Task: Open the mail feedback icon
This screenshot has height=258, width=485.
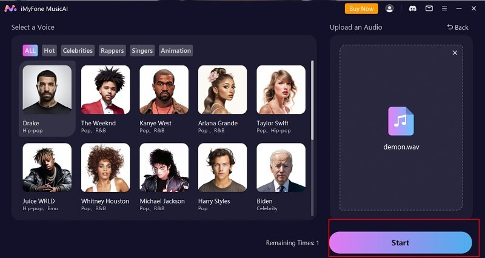Action: (429, 8)
